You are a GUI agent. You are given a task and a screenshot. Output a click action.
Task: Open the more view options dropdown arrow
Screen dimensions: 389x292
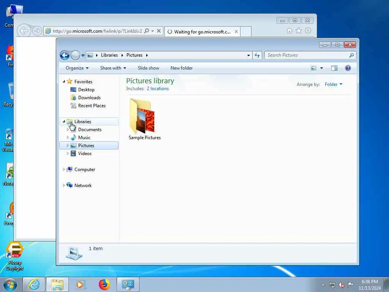(321, 68)
